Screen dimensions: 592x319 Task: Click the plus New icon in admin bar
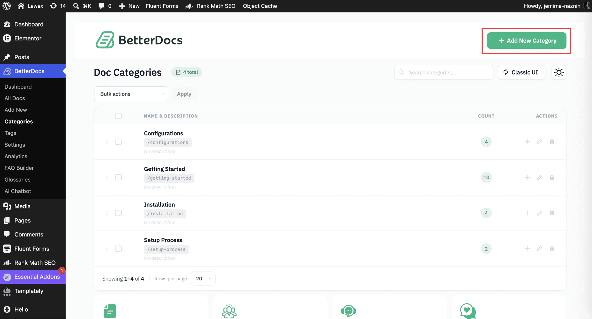point(122,6)
